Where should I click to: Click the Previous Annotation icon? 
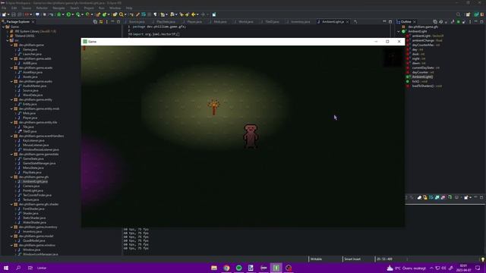172,14
